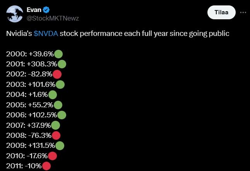This screenshot has height=171, width=250.
Task: Click the green circle beside 2005: +55.2%
Action: (58, 105)
